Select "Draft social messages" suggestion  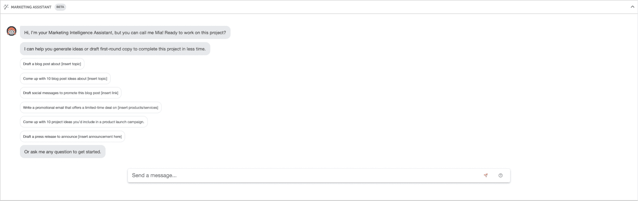pos(71,93)
